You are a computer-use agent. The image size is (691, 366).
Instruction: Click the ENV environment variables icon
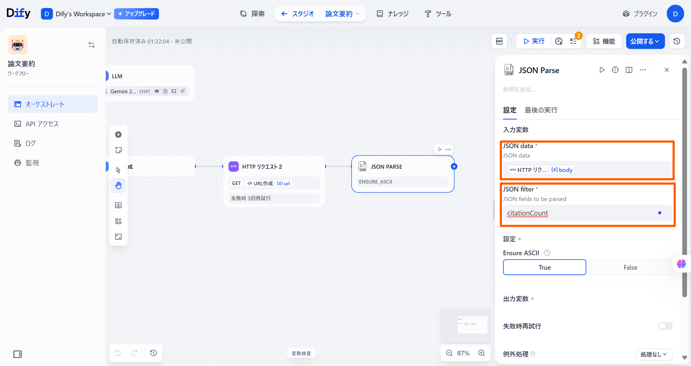click(x=499, y=41)
